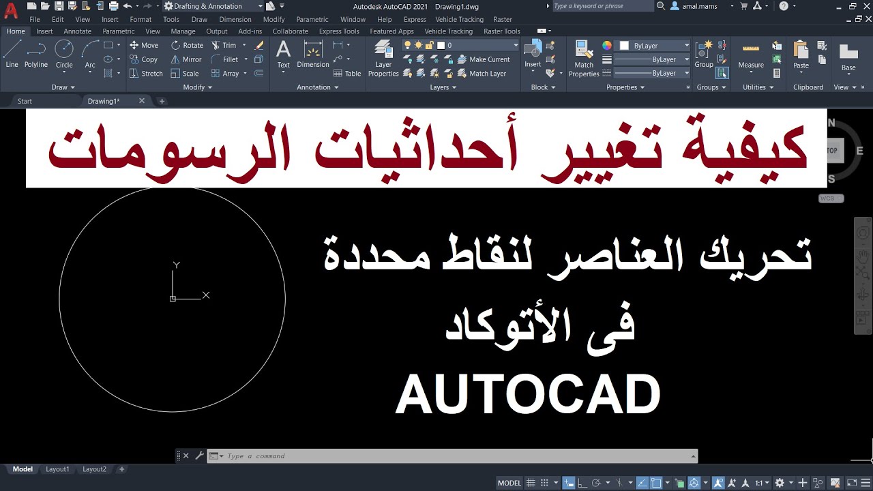Toggle dynamic input in status bar

point(568,483)
